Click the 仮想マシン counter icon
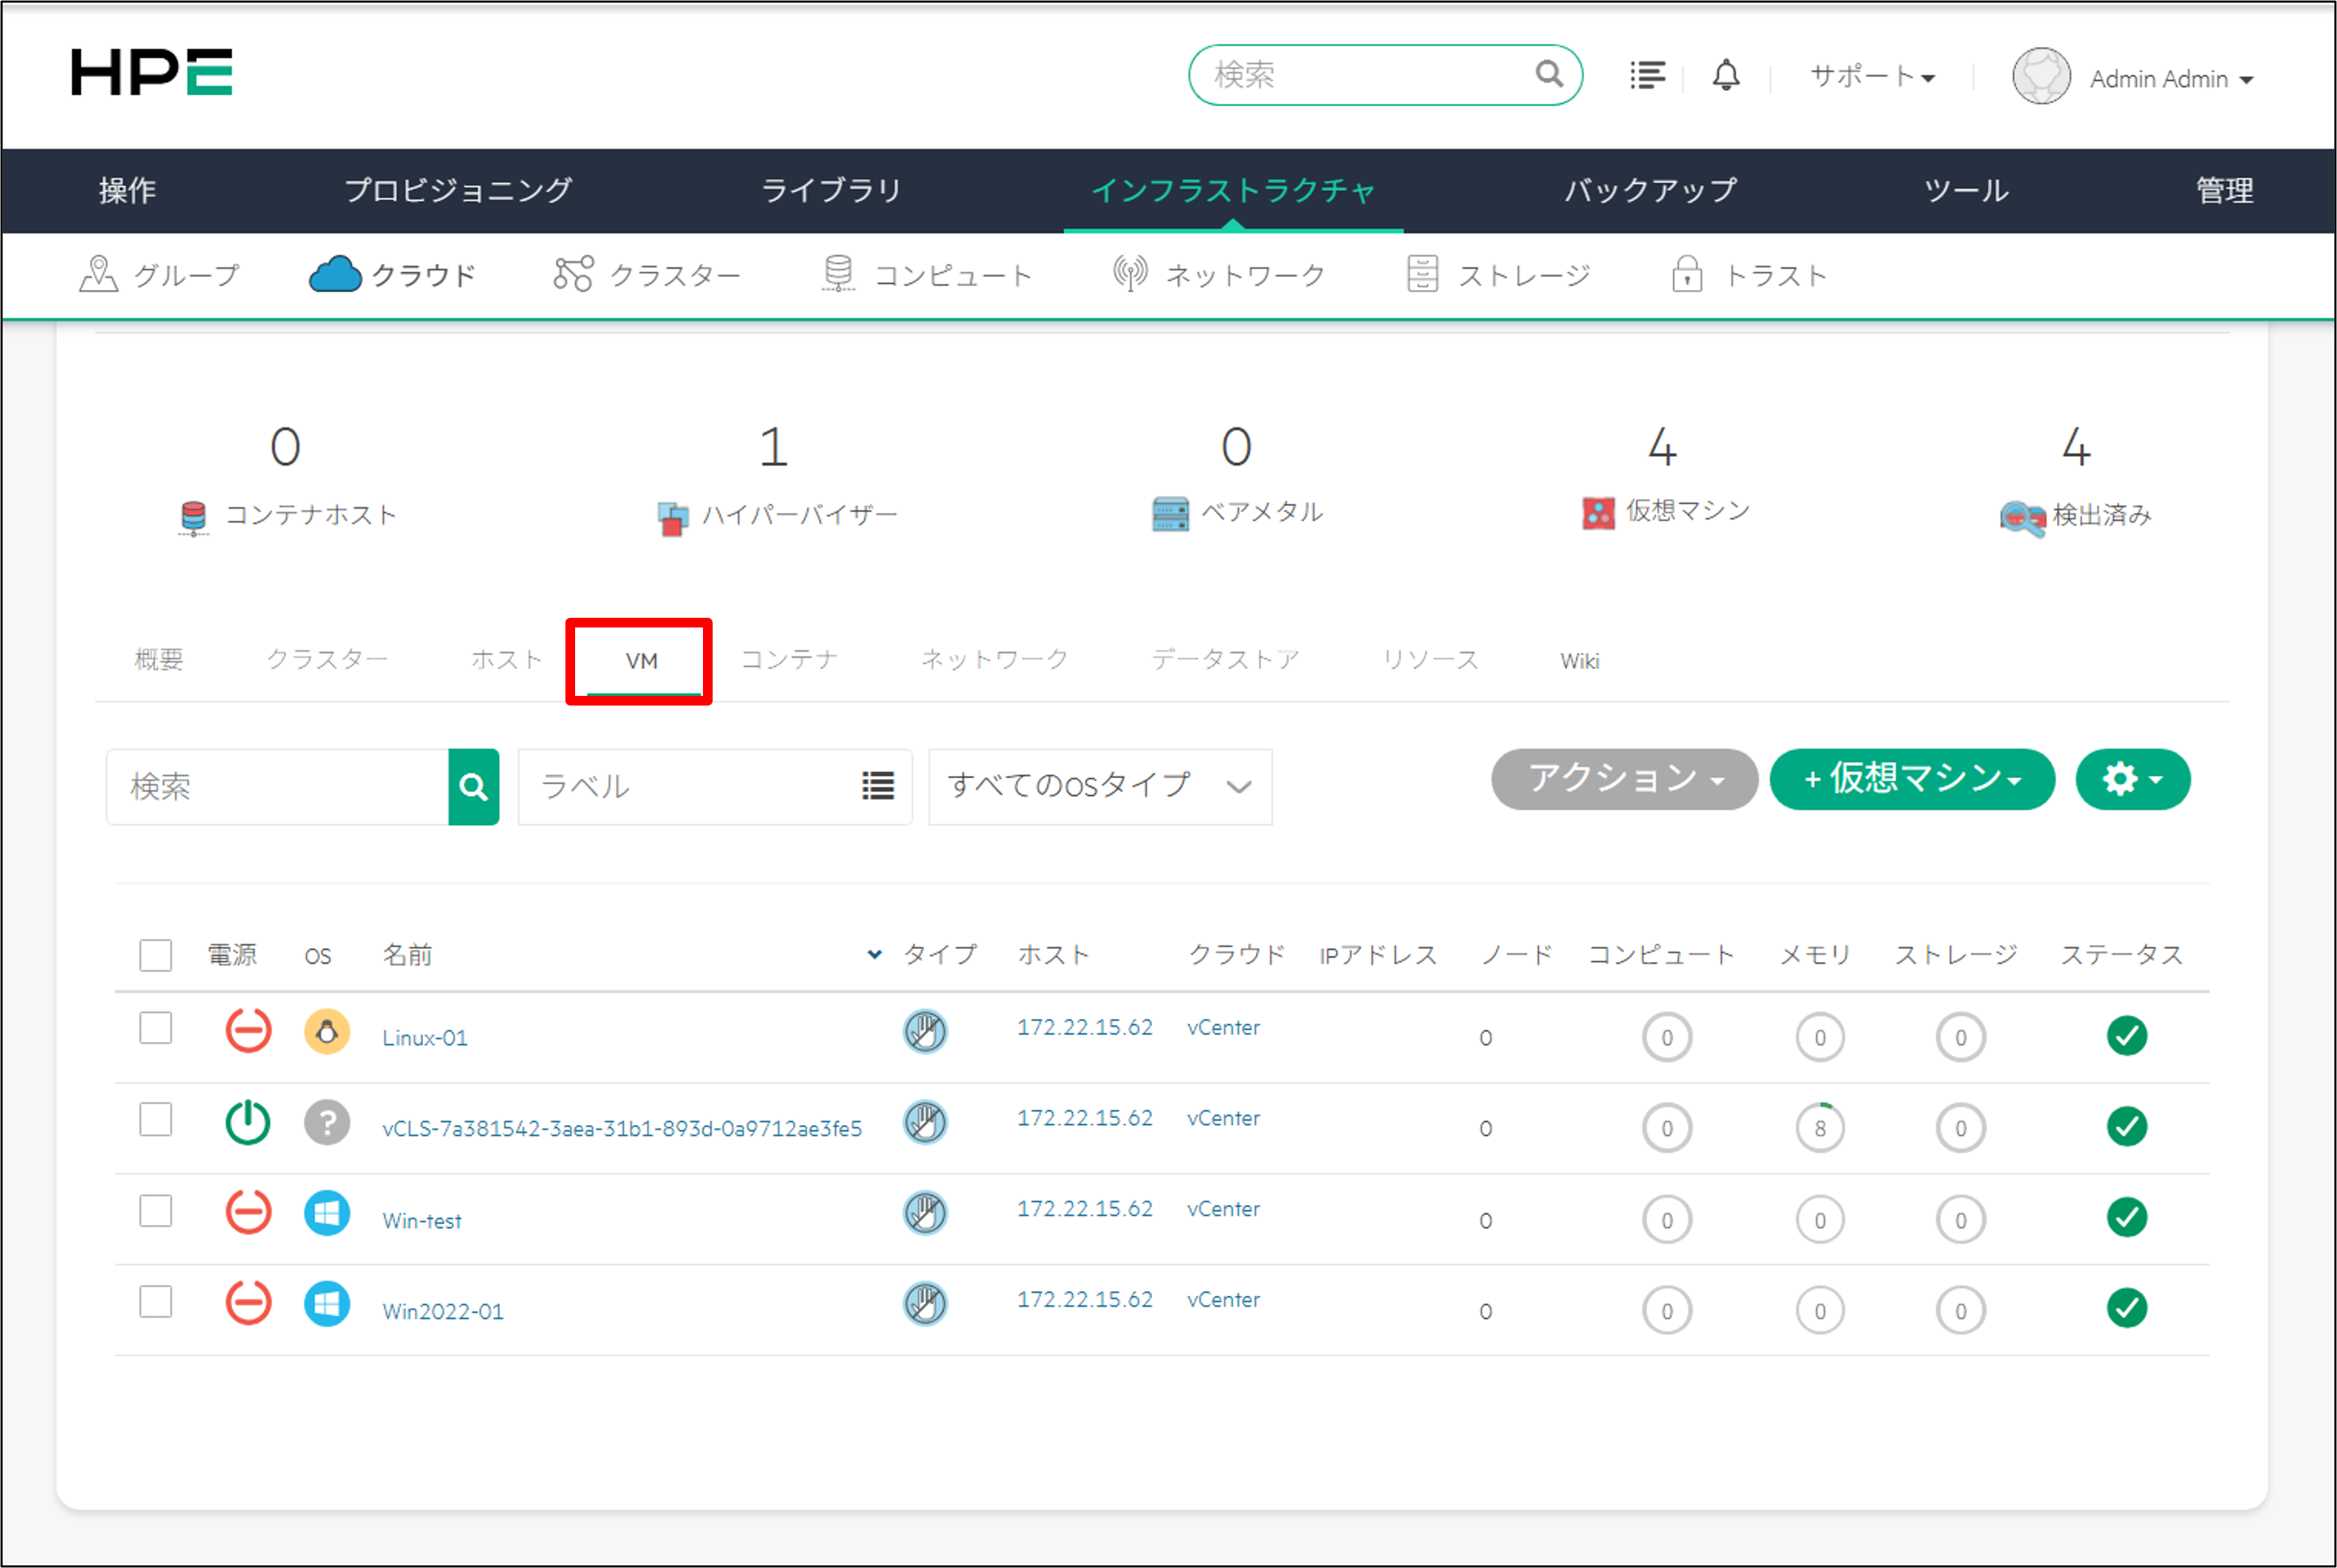The image size is (2337, 1568). coord(1599,513)
